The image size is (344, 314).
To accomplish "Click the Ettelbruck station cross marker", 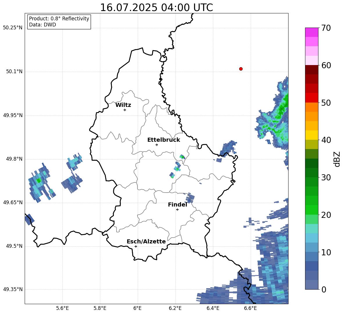I will point(157,145).
